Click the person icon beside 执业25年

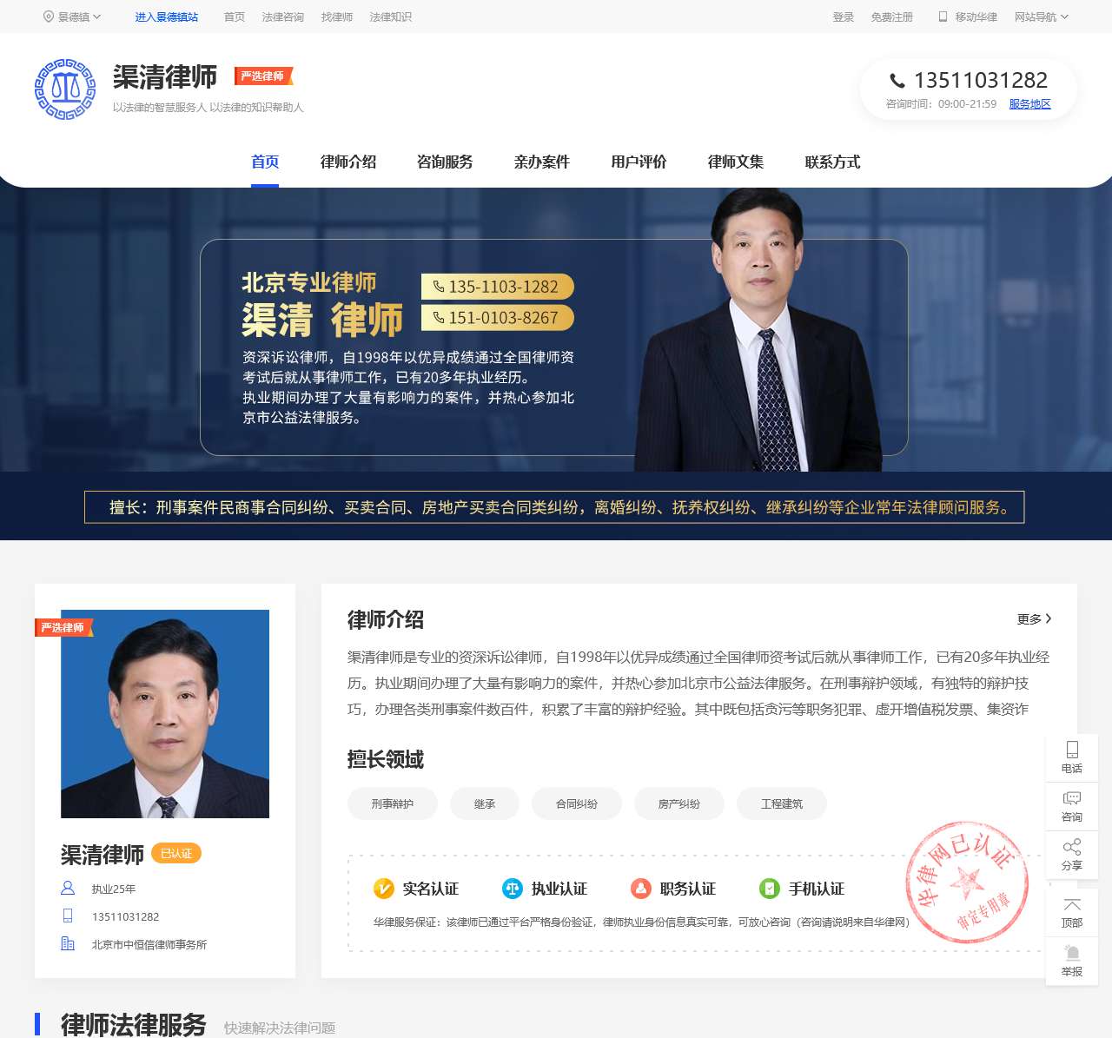coord(68,889)
